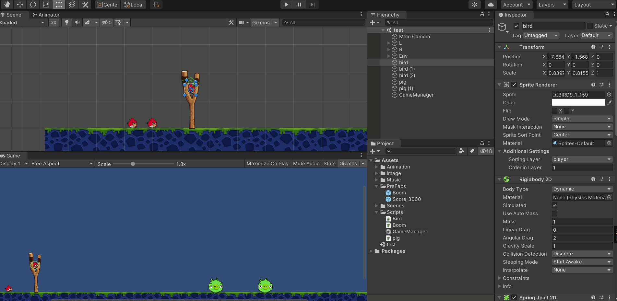
Task: Toggle 2D scene view mode
Action: click(54, 22)
